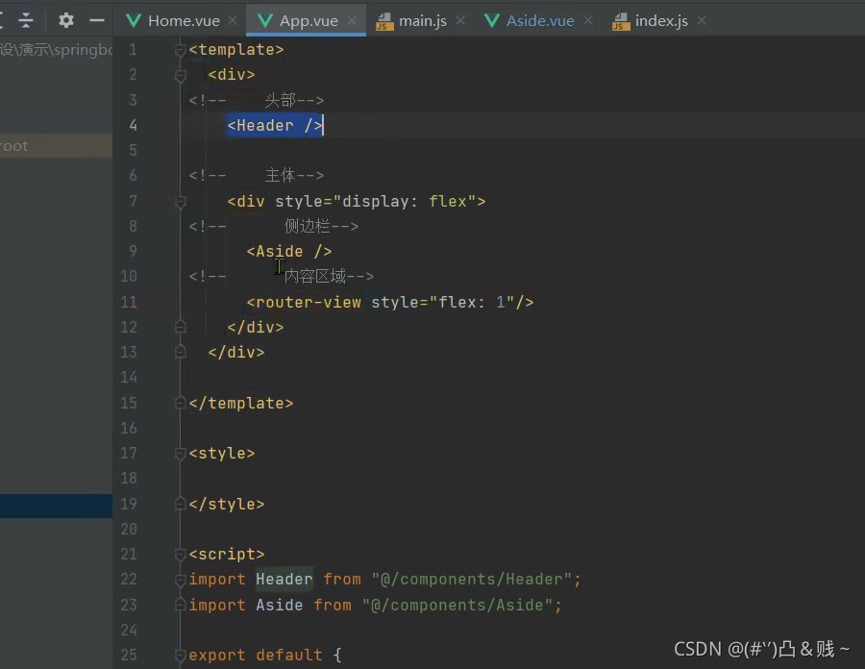Collapse all via the expand/collapse arrows icon
This screenshot has height=669, width=865.
point(25,20)
